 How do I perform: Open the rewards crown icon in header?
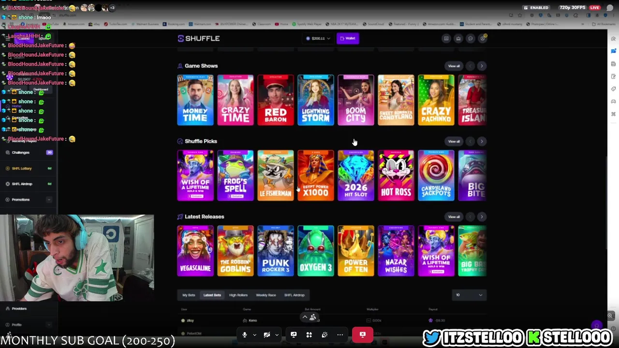(458, 38)
